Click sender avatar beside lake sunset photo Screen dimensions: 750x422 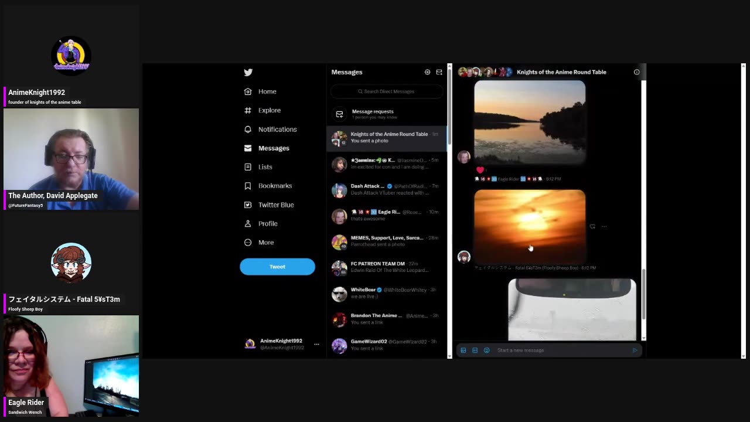coord(463,156)
